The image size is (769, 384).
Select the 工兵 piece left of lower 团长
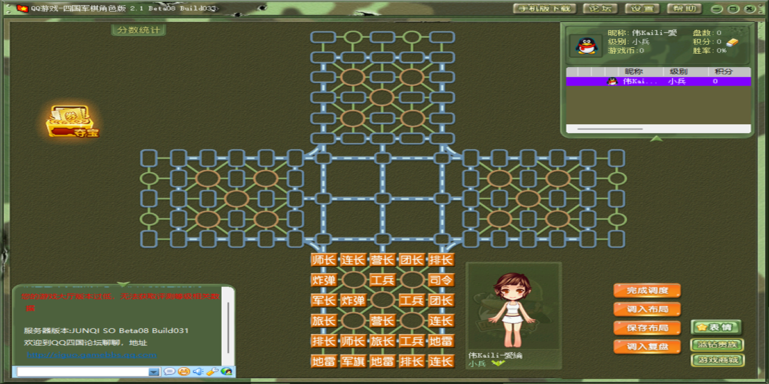coord(411,300)
